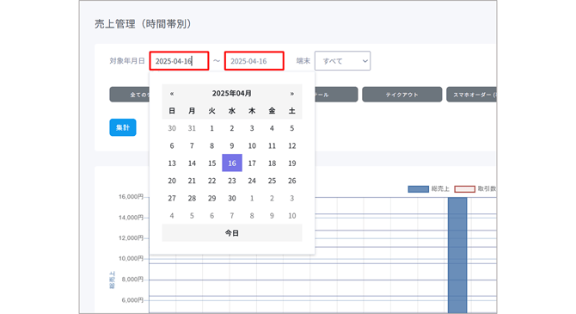This screenshot has height=314, width=576.
Task: Select April 10 in second calendar row
Action: click(x=252, y=146)
